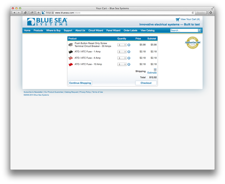Click the search magnifier icon

tap(200, 30)
